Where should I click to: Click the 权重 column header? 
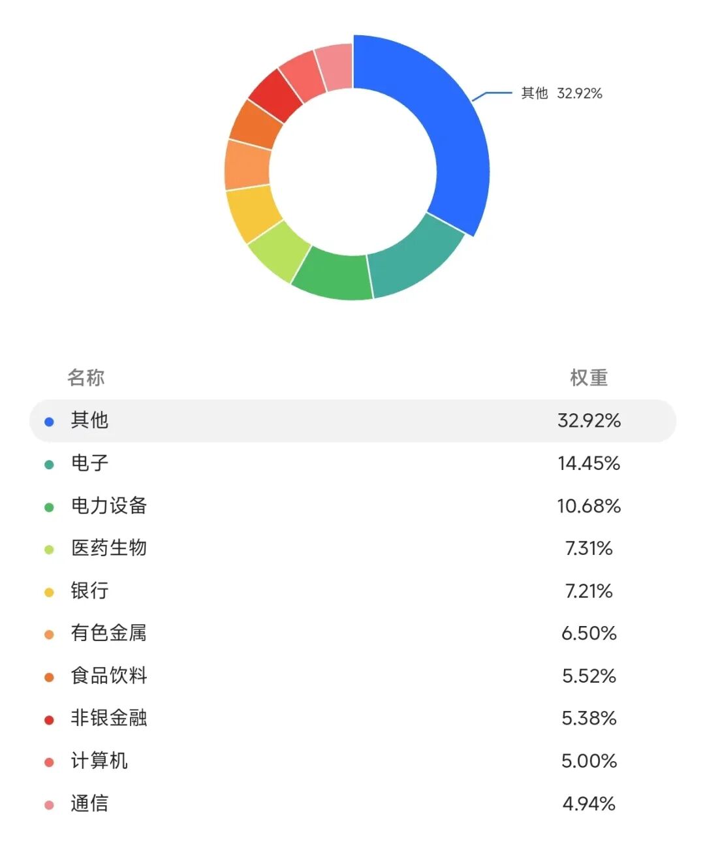589,377
